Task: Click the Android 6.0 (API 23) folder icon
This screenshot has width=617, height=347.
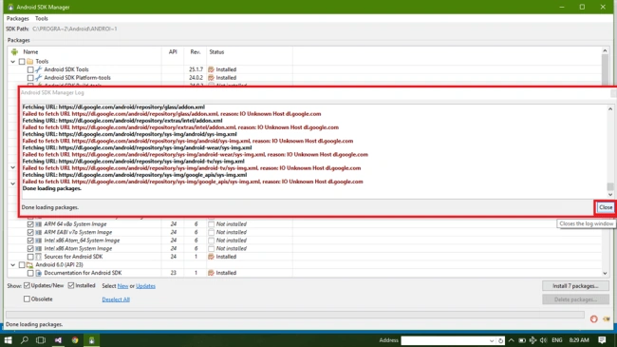Action: 30,265
